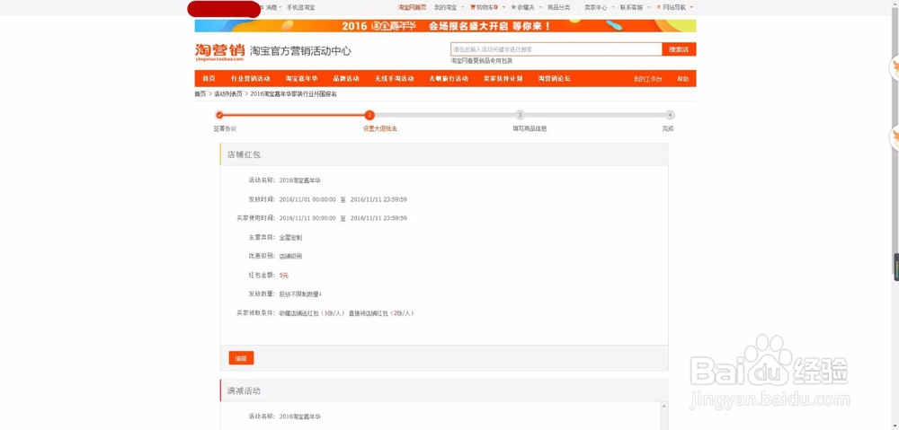Open the 商品分类 link
The height and width of the screenshot is (430, 899).
coord(558,7)
